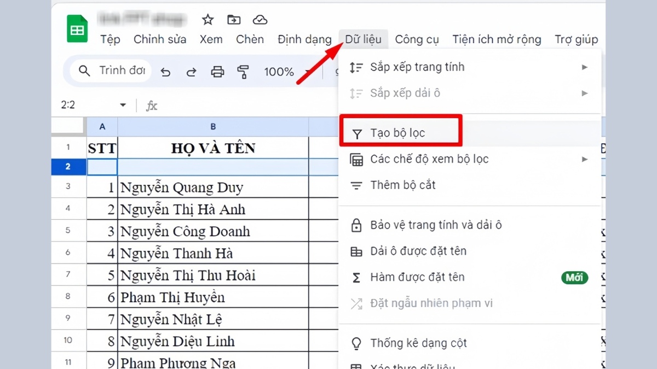Image resolution: width=657 pixels, height=369 pixels.
Task: Click cell Nguyễn Nhật Lệ
Action: click(x=213, y=319)
